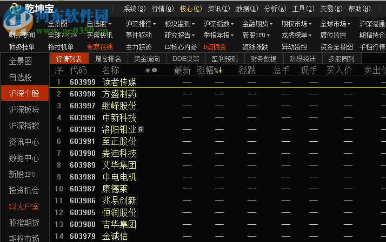Open 主力踪迹 from toolbar
This screenshot has width=386, height=242.
[138, 47]
